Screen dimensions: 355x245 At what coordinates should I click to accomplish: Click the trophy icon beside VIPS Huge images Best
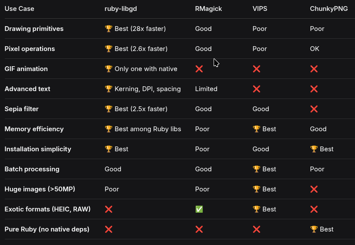(256, 189)
